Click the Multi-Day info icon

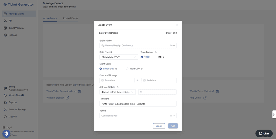(142, 69)
